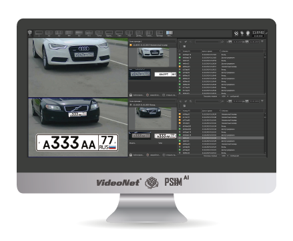The height and width of the screenshot is (241, 293).
Task: Expand the upper recognition channel dropdown
Action: pos(153,41)
